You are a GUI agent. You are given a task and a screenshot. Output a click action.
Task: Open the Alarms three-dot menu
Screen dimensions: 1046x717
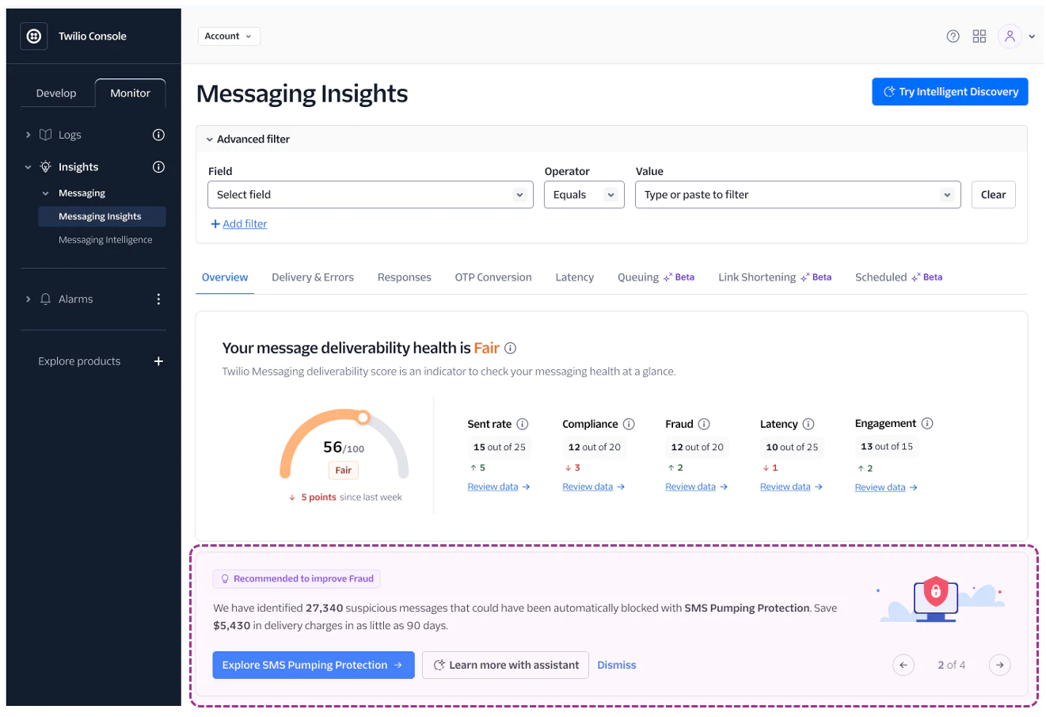click(158, 299)
